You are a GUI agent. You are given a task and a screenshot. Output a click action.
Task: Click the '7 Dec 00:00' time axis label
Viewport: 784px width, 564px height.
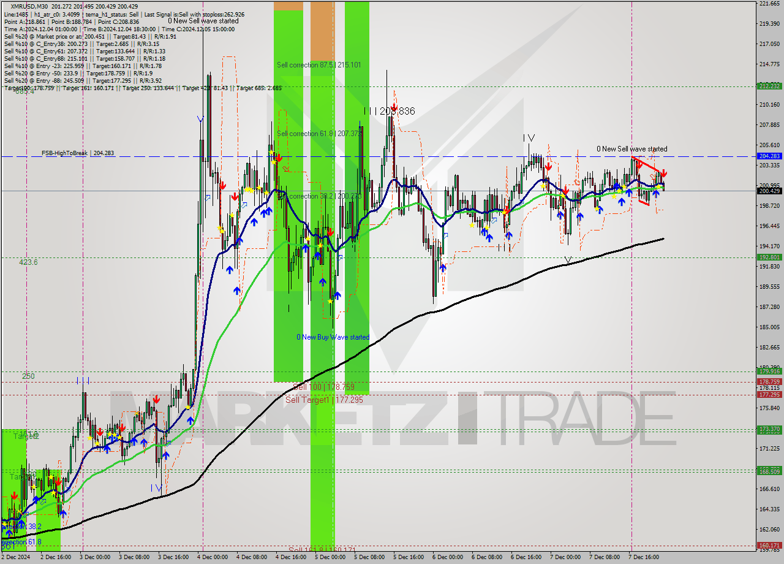pyautogui.click(x=566, y=557)
